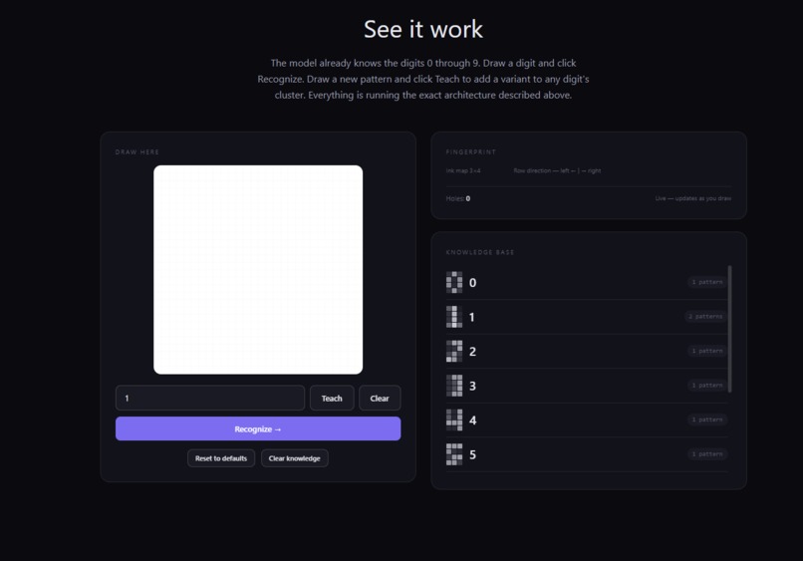Click the 'KNOWLEDGE BASE' panel title
Viewport: 803px width, 561px height.
(480, 252)
